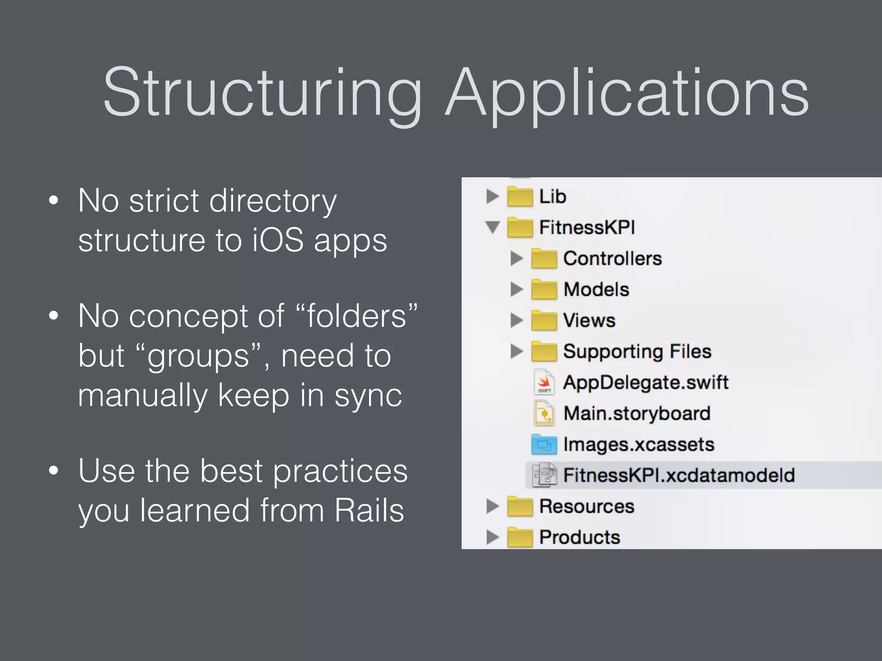Click the FitnessKPI.xcdatamodeld data model icon

[x=544, y=475]
